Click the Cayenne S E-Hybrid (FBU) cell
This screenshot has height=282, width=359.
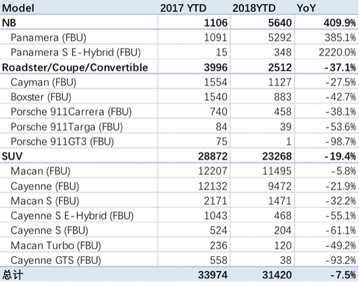(x=66, y=215)
